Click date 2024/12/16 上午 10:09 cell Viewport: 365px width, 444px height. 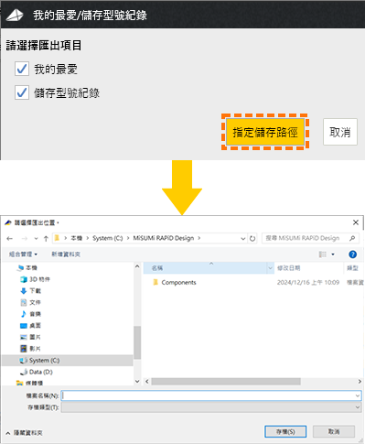click(x=308, y=282)
